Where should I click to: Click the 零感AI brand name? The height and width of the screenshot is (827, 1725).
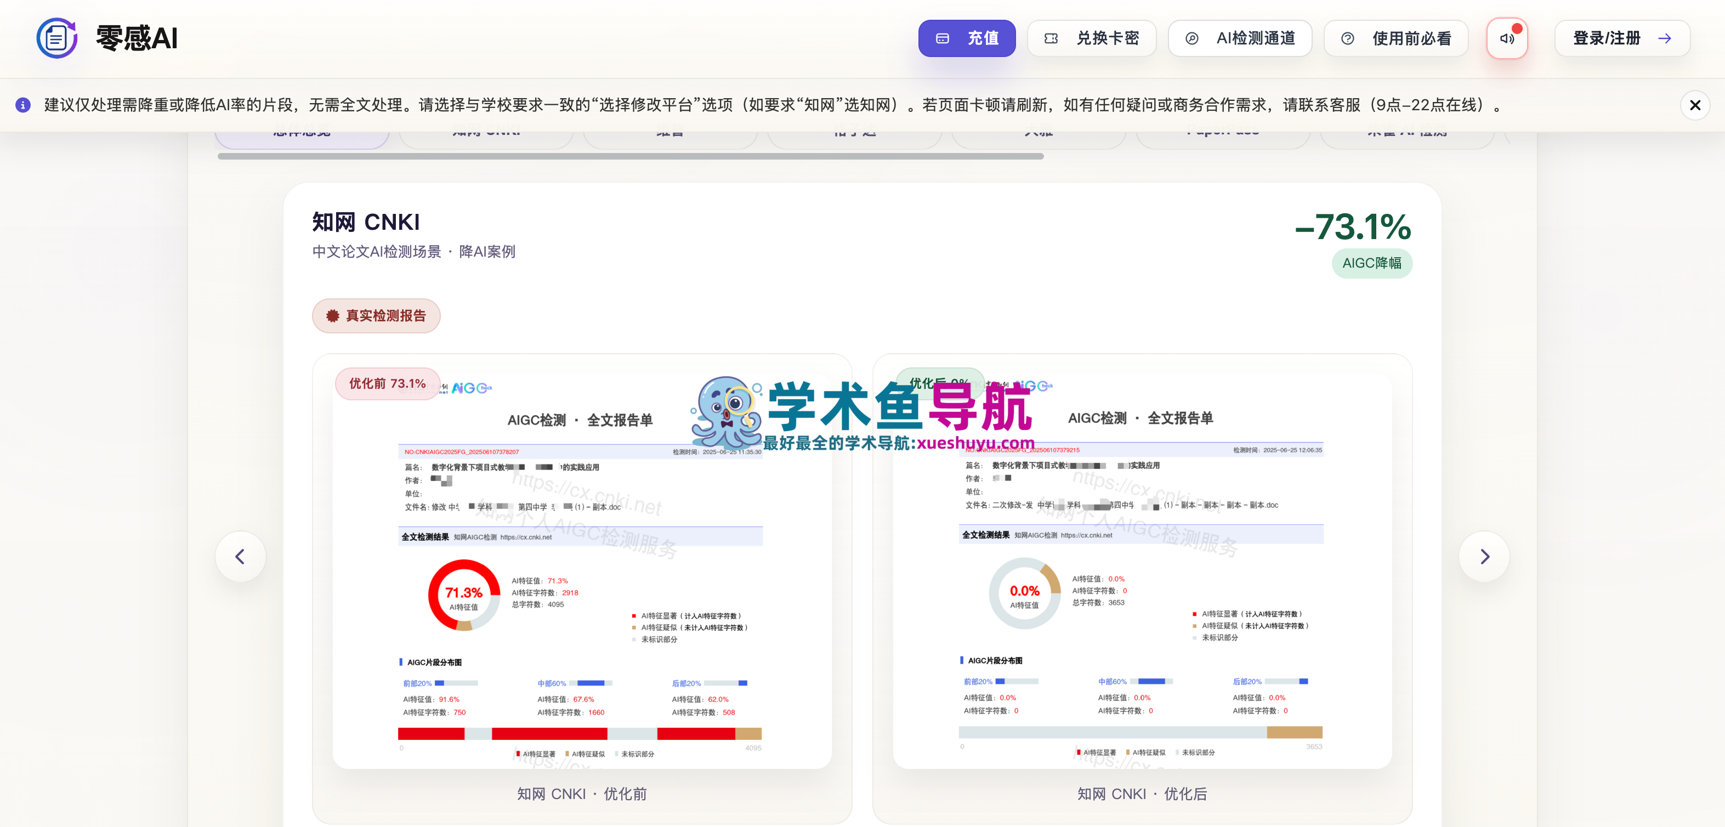tap(137, 38)
